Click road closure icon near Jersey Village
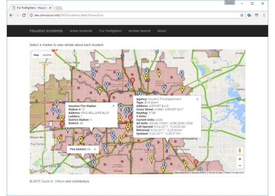 [x=74, y=67]
